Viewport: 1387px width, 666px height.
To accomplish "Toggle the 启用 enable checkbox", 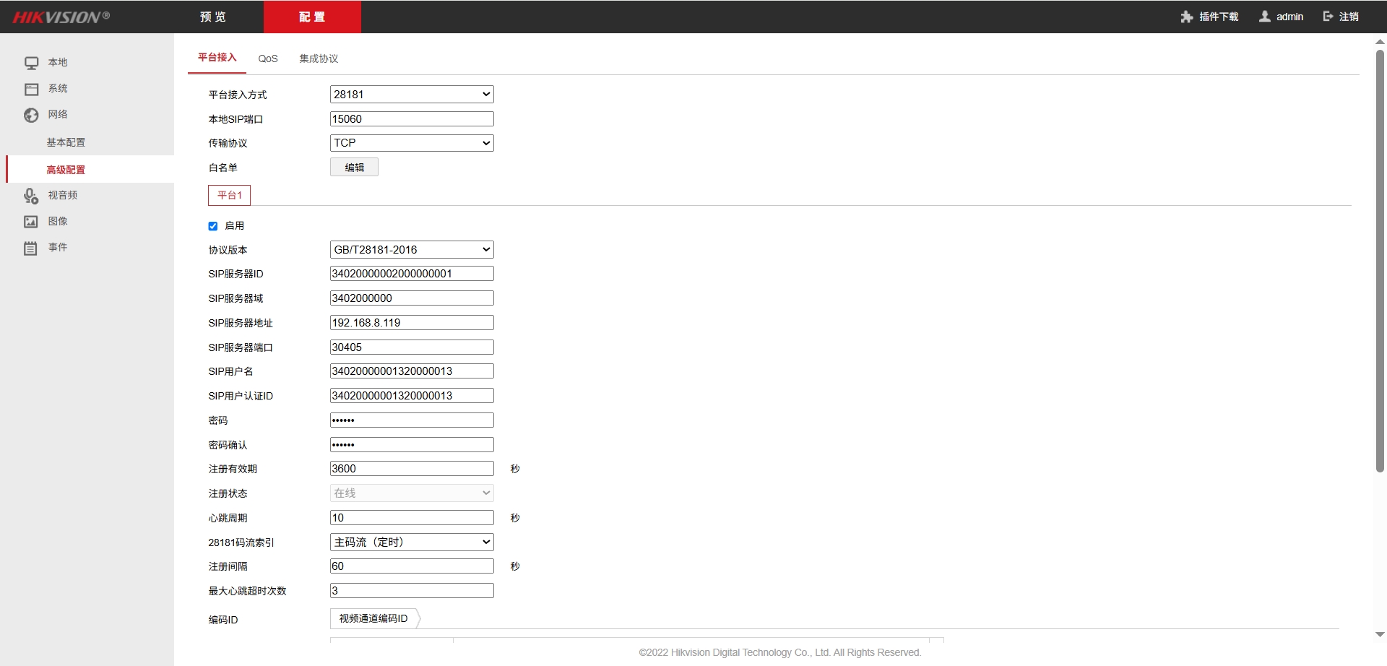I will point(213,226).
